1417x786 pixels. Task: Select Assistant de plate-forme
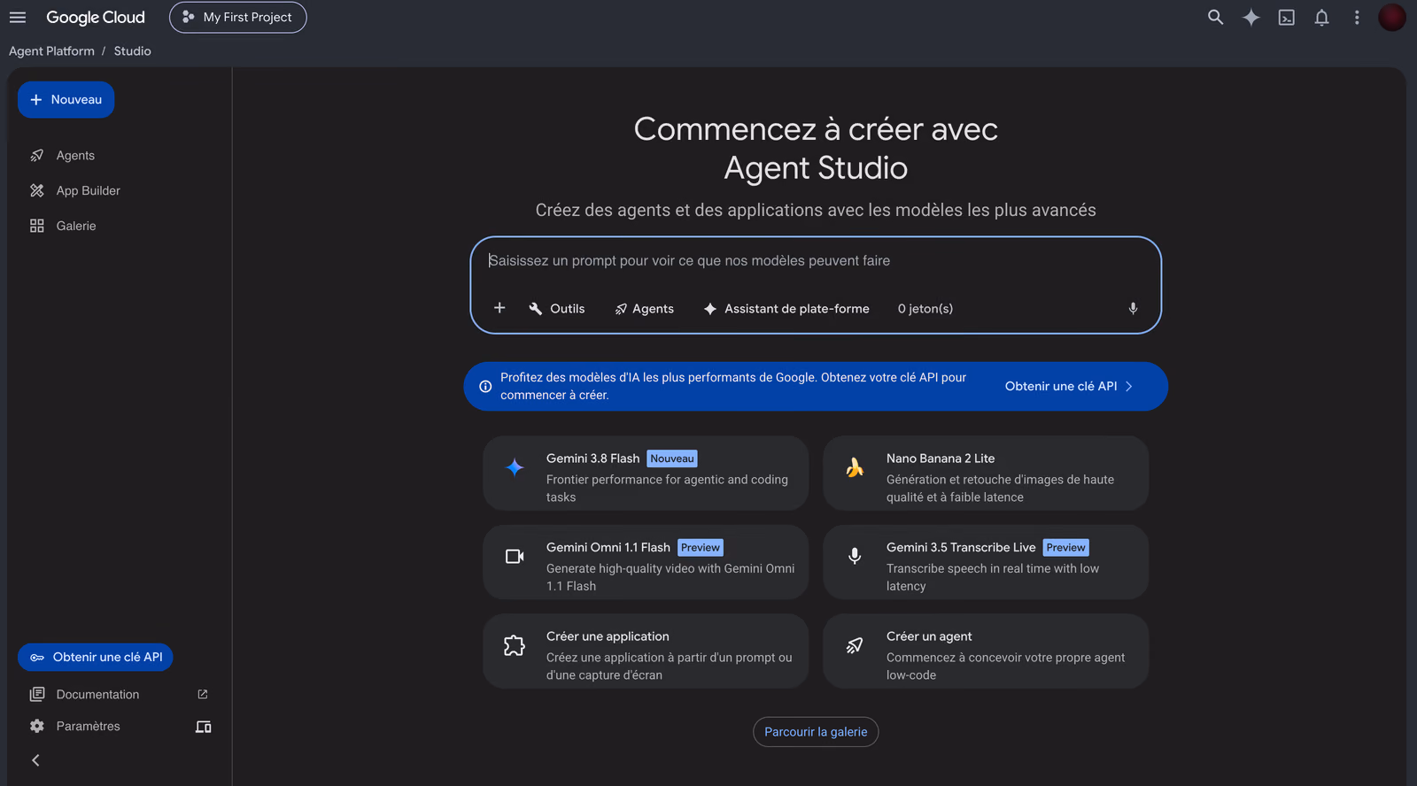pos(786,309)
